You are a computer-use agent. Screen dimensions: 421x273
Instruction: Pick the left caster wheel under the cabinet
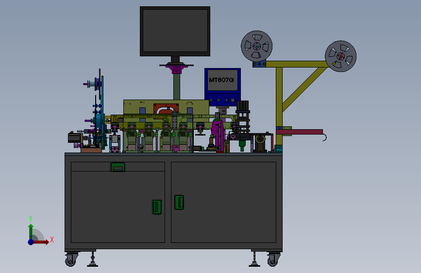point(70,260)
